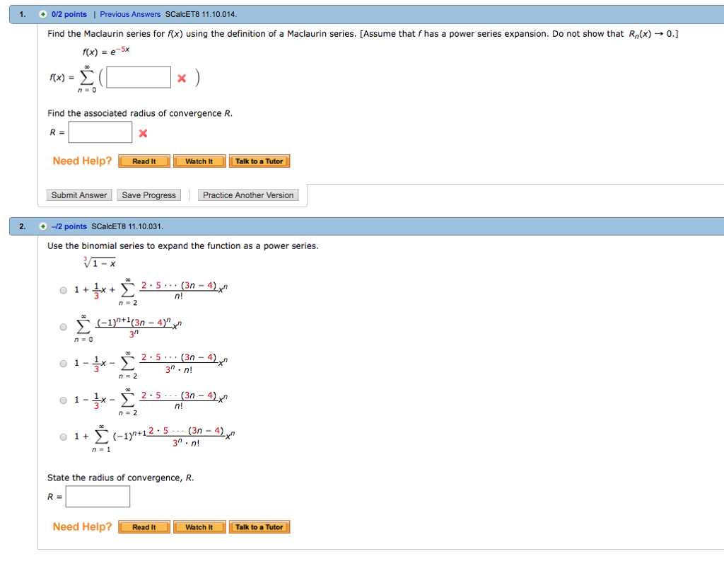Image resolution: width=724 pixels, height=566 pixels.
Task: Click Read It under problem 1 Need Help
Action: point(144,161)
